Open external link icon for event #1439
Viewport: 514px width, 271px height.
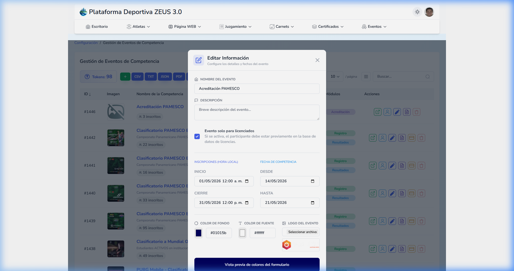373,221
